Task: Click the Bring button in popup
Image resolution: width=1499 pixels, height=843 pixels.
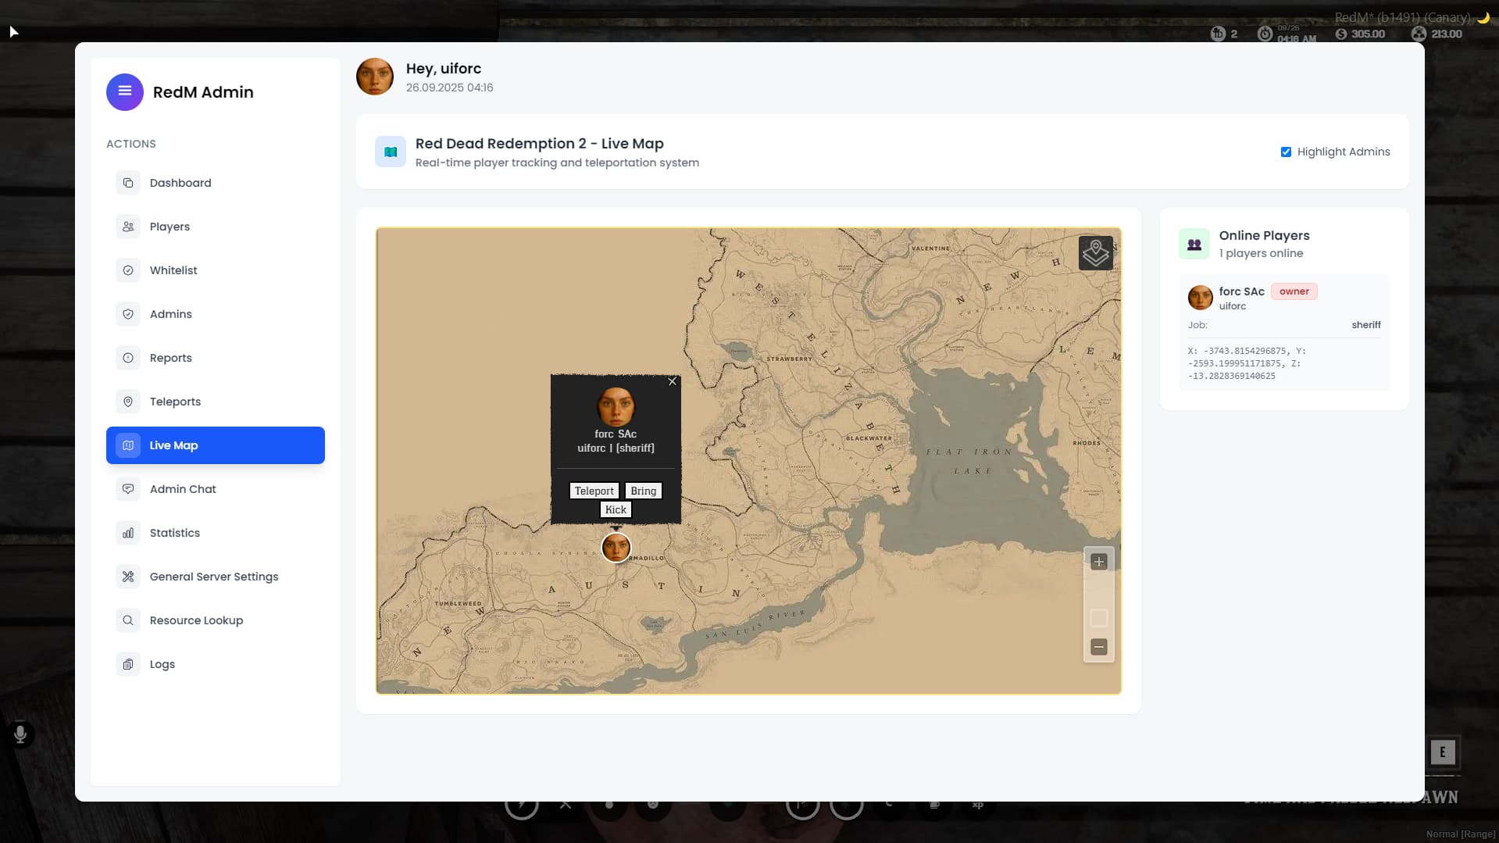Action: [x=644, y=491]
